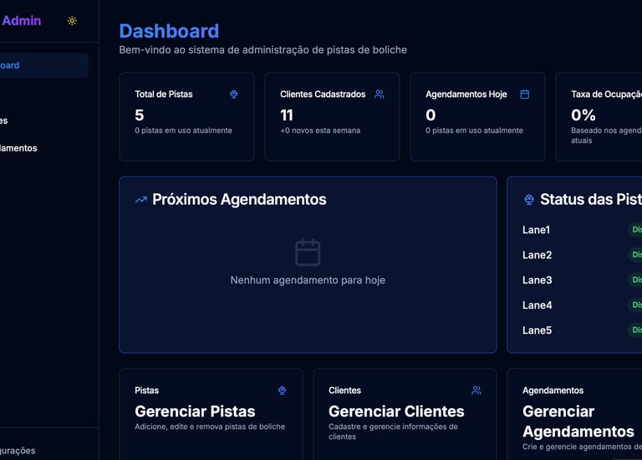The height and width of the screenshot is (460, 642).
Task: Click the "+0 novos esta semana" text
Action: [x=320, y=130]
